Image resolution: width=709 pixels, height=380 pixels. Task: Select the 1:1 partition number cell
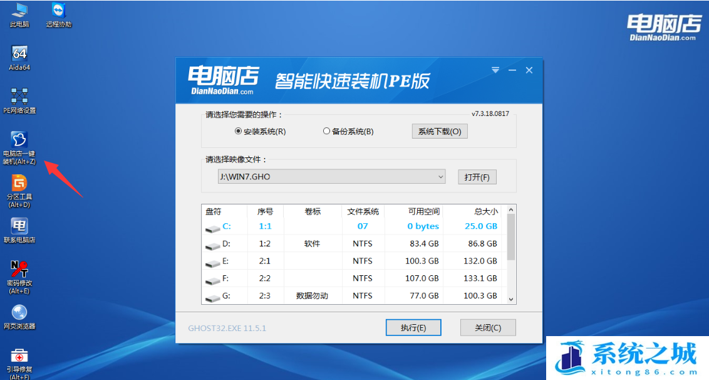point(265,226)
